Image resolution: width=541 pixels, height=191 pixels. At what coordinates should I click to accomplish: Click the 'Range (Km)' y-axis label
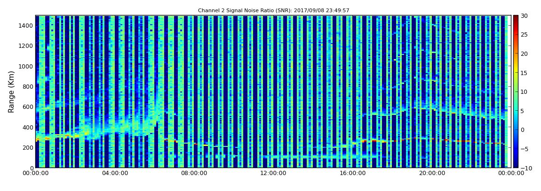(x=11, y=92)
